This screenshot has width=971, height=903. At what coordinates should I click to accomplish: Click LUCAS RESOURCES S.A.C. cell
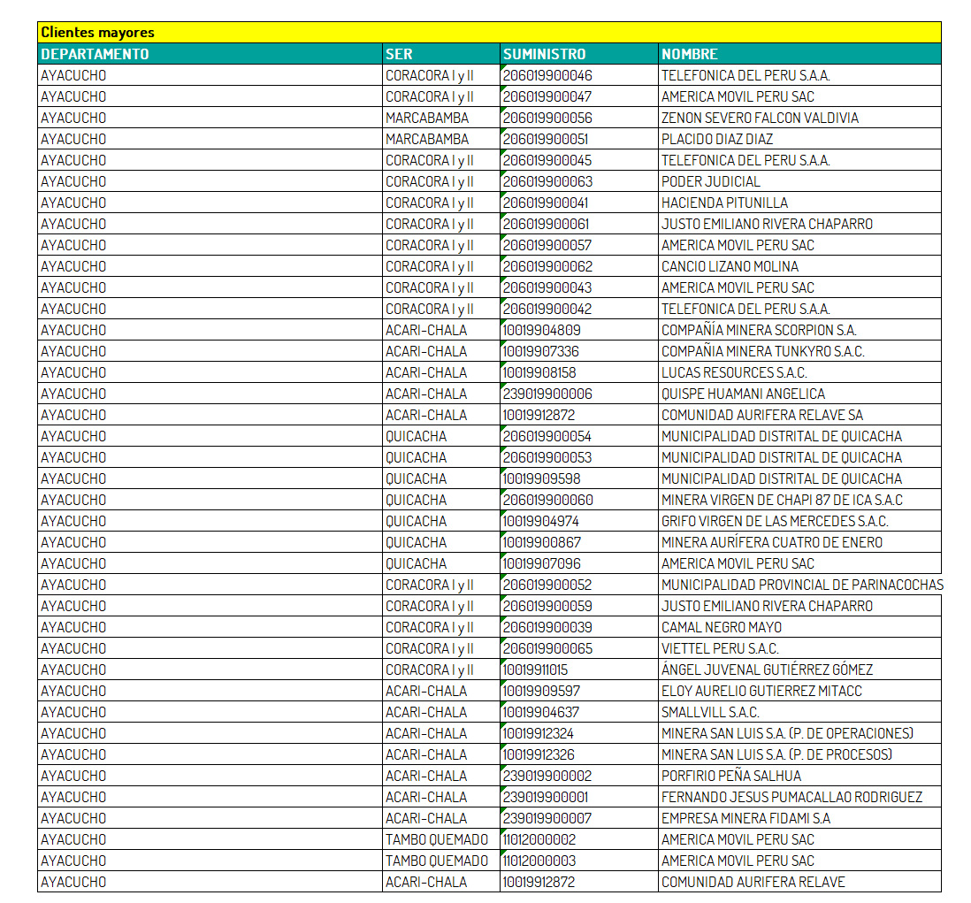(x=799, y=372)
